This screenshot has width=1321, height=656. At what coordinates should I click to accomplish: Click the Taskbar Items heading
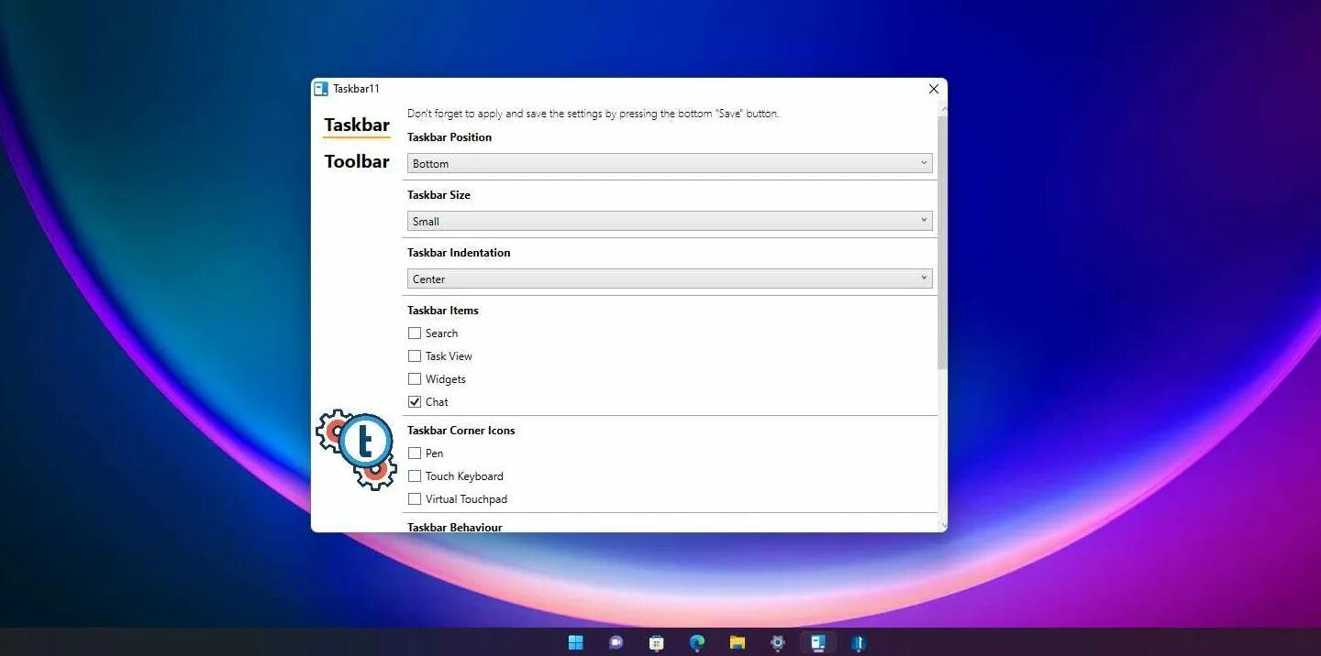(x=443, y=311)
